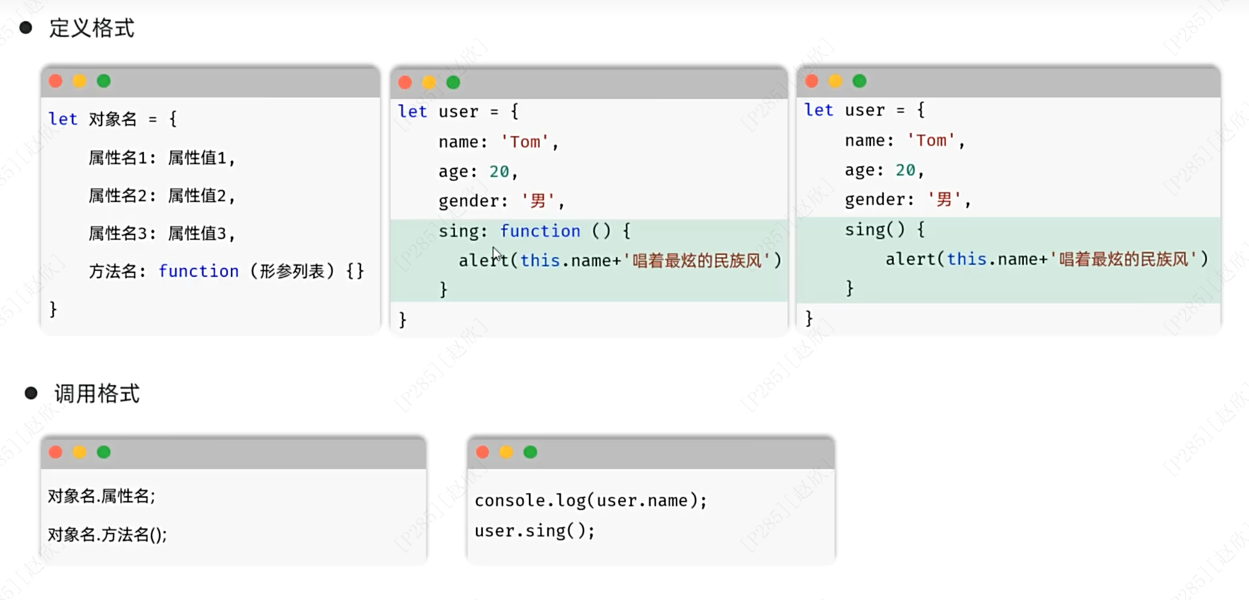Click yellow dot on shorthand sing() window
Image resolution: width=1249 pixels, height=600 pixels.
(835, 81)
